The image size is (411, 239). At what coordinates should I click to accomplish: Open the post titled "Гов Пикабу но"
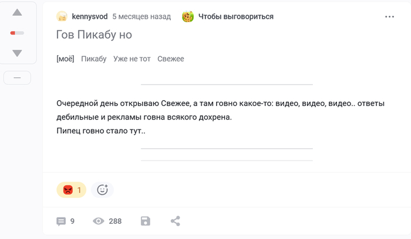coord(94,35)
